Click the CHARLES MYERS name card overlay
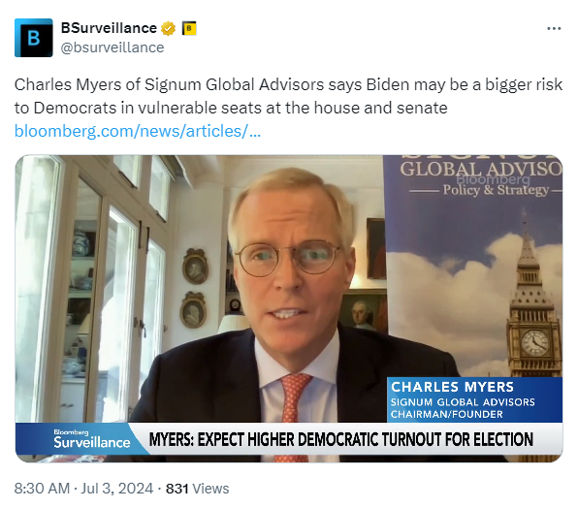 click(x=474, y=399)
